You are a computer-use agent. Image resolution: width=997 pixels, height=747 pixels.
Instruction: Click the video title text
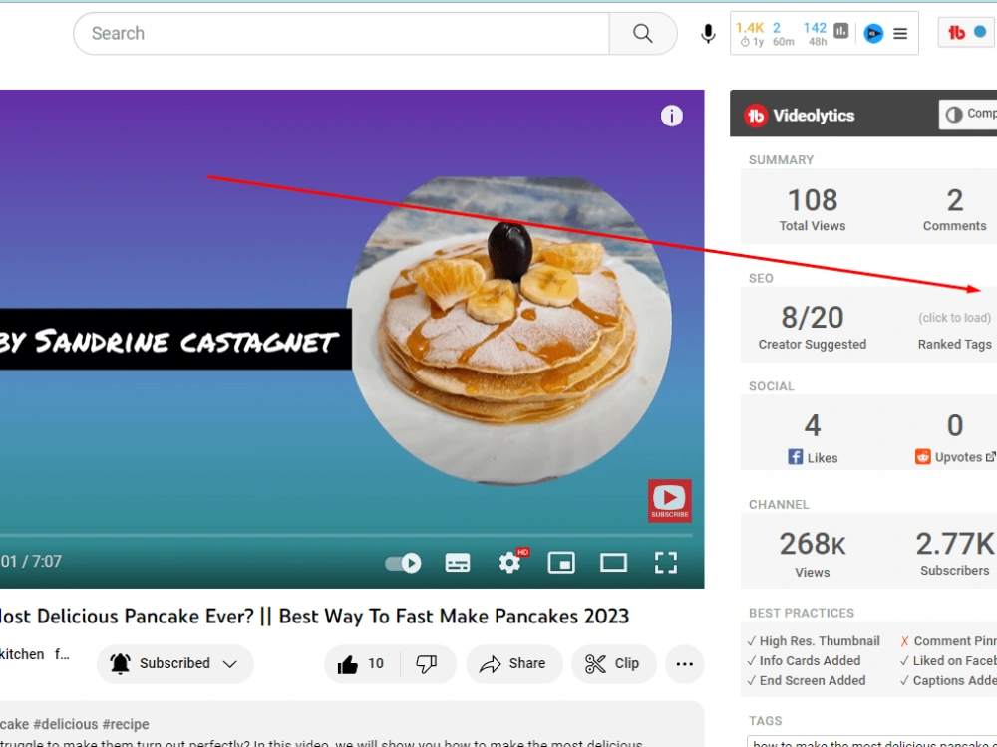314,617
